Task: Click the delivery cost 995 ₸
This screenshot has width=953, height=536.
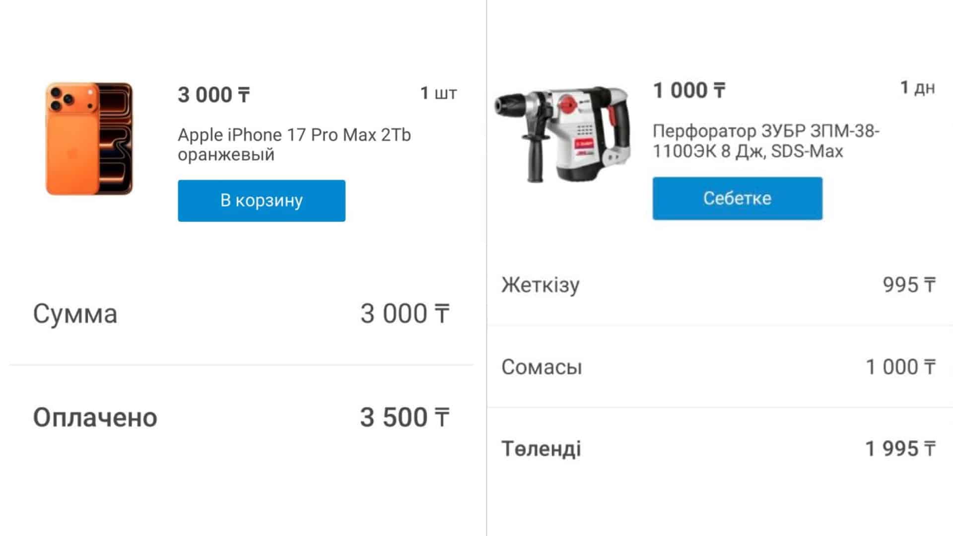Action: [x=909, y=285]
